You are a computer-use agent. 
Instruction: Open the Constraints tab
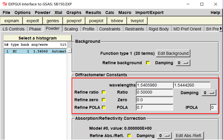coord(110,29)
